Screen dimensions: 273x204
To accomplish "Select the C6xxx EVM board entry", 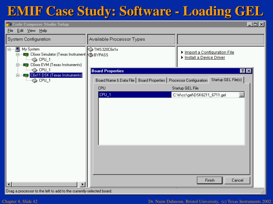I will point(56,65).
